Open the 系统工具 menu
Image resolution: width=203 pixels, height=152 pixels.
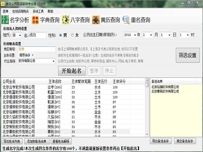coord(38,11)
